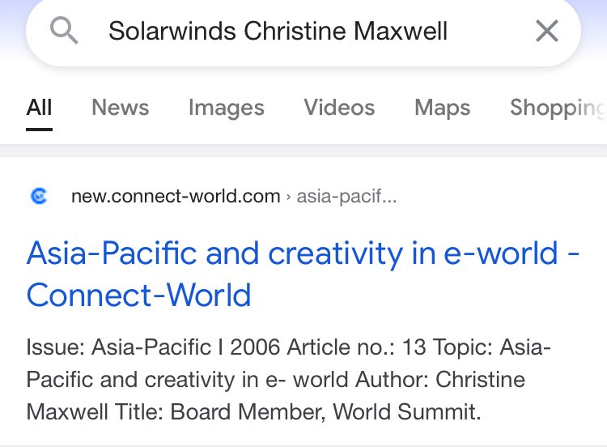Open the Images tab
Viewport: 607px width, 447px height.
[227, 108]
